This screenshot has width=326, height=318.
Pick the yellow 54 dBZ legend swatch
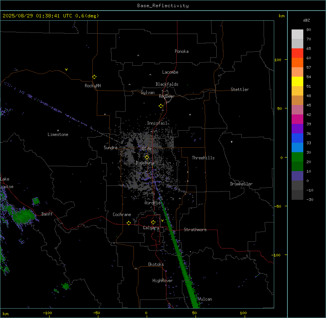[297, 81]
